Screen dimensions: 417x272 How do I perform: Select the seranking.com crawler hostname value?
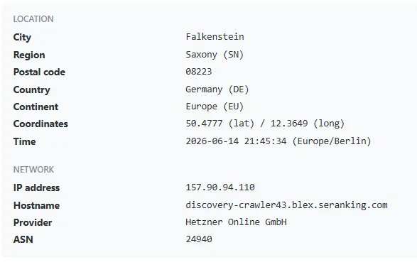[x=286, y=205]
